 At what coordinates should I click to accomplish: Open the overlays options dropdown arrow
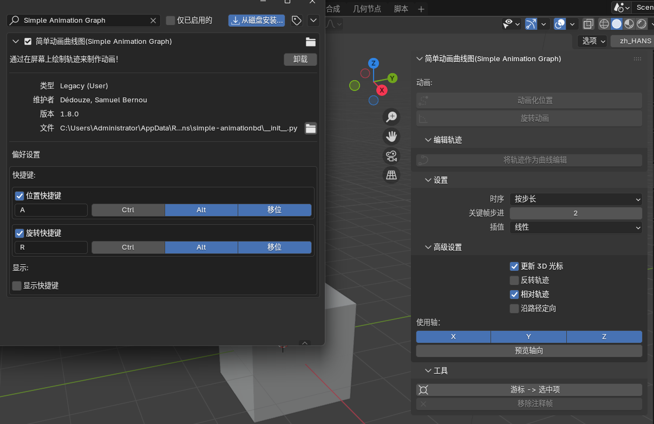573,24
